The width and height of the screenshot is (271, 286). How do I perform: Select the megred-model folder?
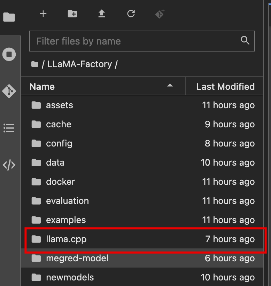pos(77,258)
